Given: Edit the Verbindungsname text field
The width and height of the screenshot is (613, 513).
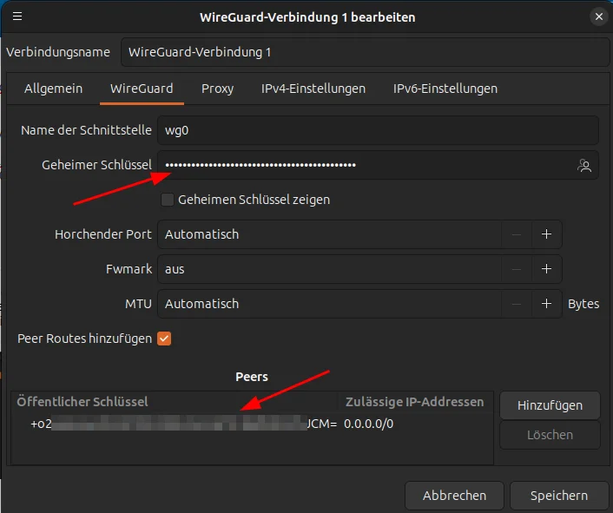Looking at the screenshot, I should point(366,52).
